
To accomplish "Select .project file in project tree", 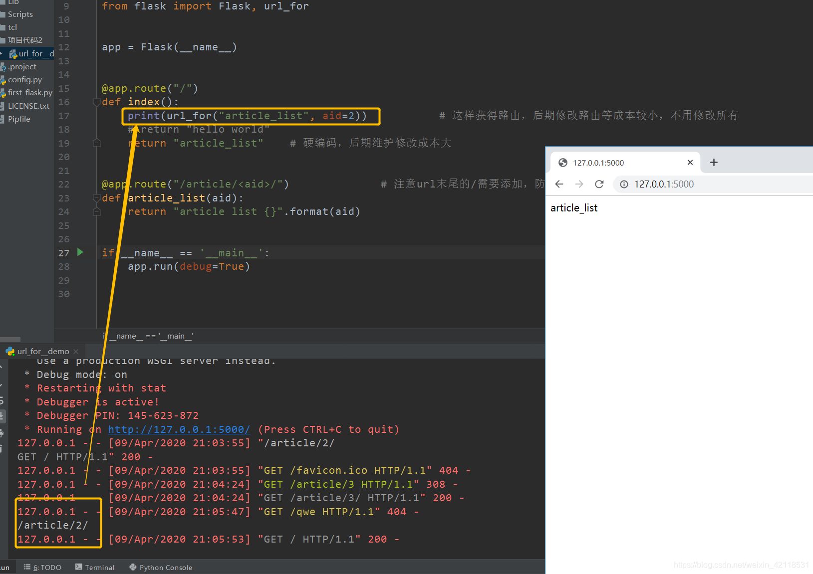I will click(22, 67).
